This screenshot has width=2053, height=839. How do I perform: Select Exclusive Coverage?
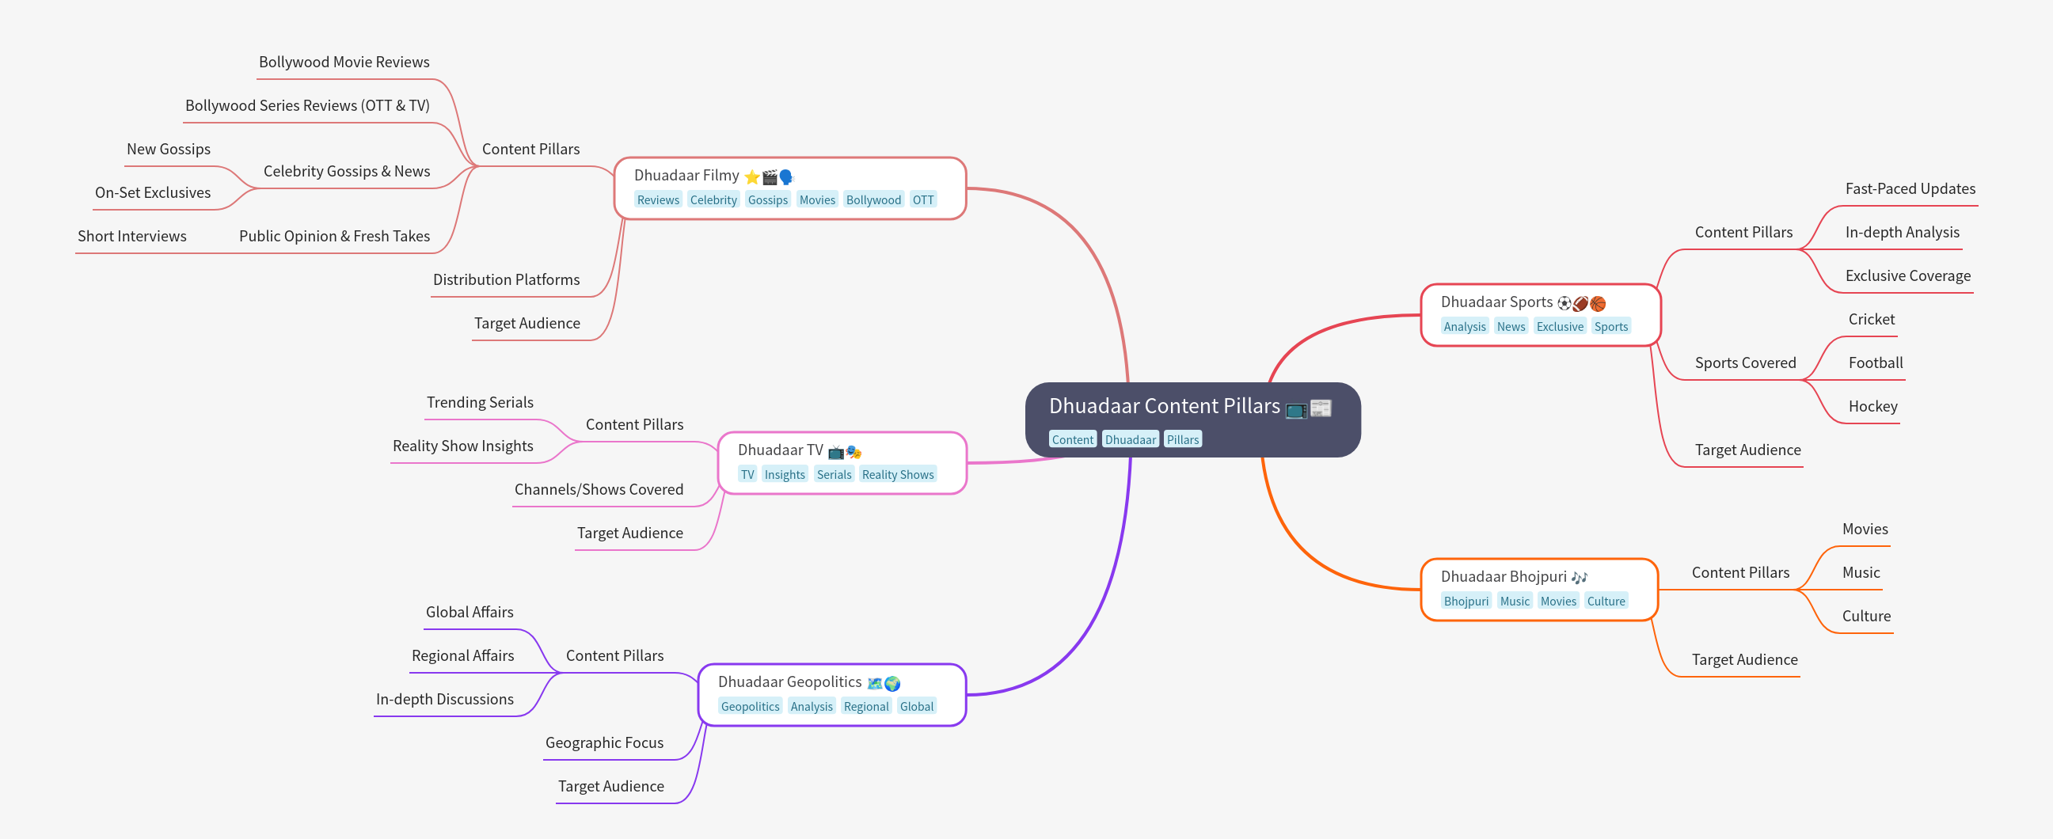1907,275
